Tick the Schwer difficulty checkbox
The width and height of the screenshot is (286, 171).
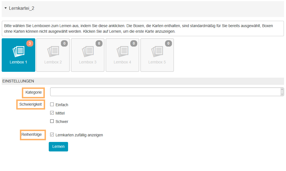tap(52, 121)
